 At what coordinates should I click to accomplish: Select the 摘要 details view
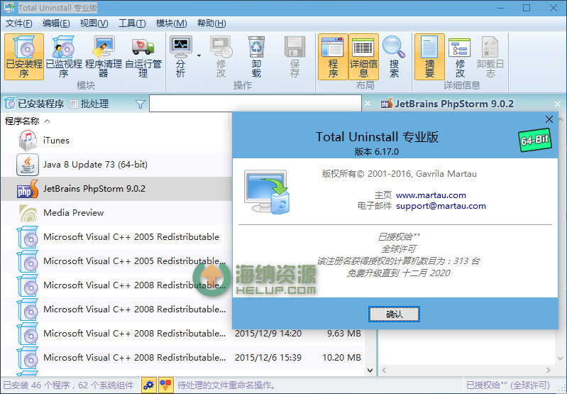(x=429, y=57)
